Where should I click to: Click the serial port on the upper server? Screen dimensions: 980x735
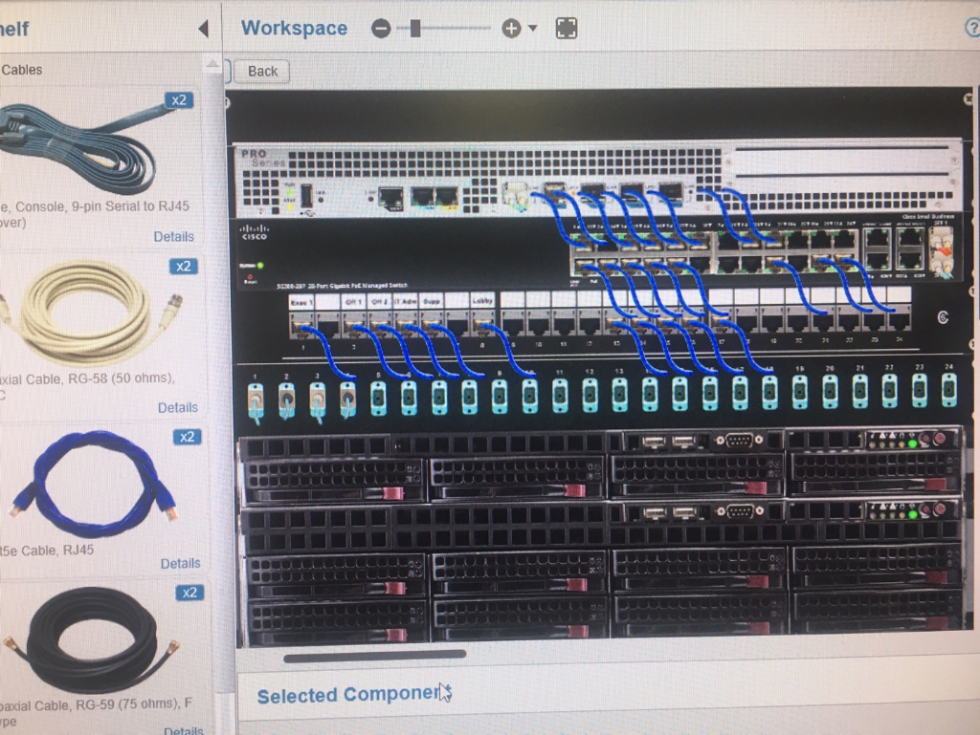(740, 442)
